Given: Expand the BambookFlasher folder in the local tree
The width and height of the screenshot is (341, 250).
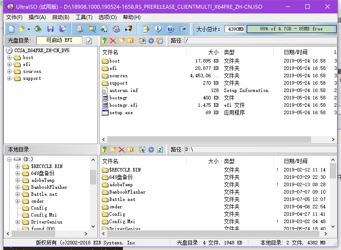Looking at the screenshot, I should (x=17, y=187).
